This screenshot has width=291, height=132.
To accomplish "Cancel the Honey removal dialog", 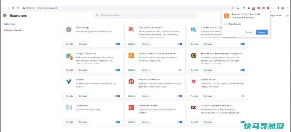I will (249, 32).
